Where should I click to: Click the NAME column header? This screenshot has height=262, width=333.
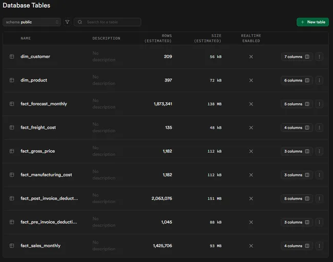click(26, 38)
